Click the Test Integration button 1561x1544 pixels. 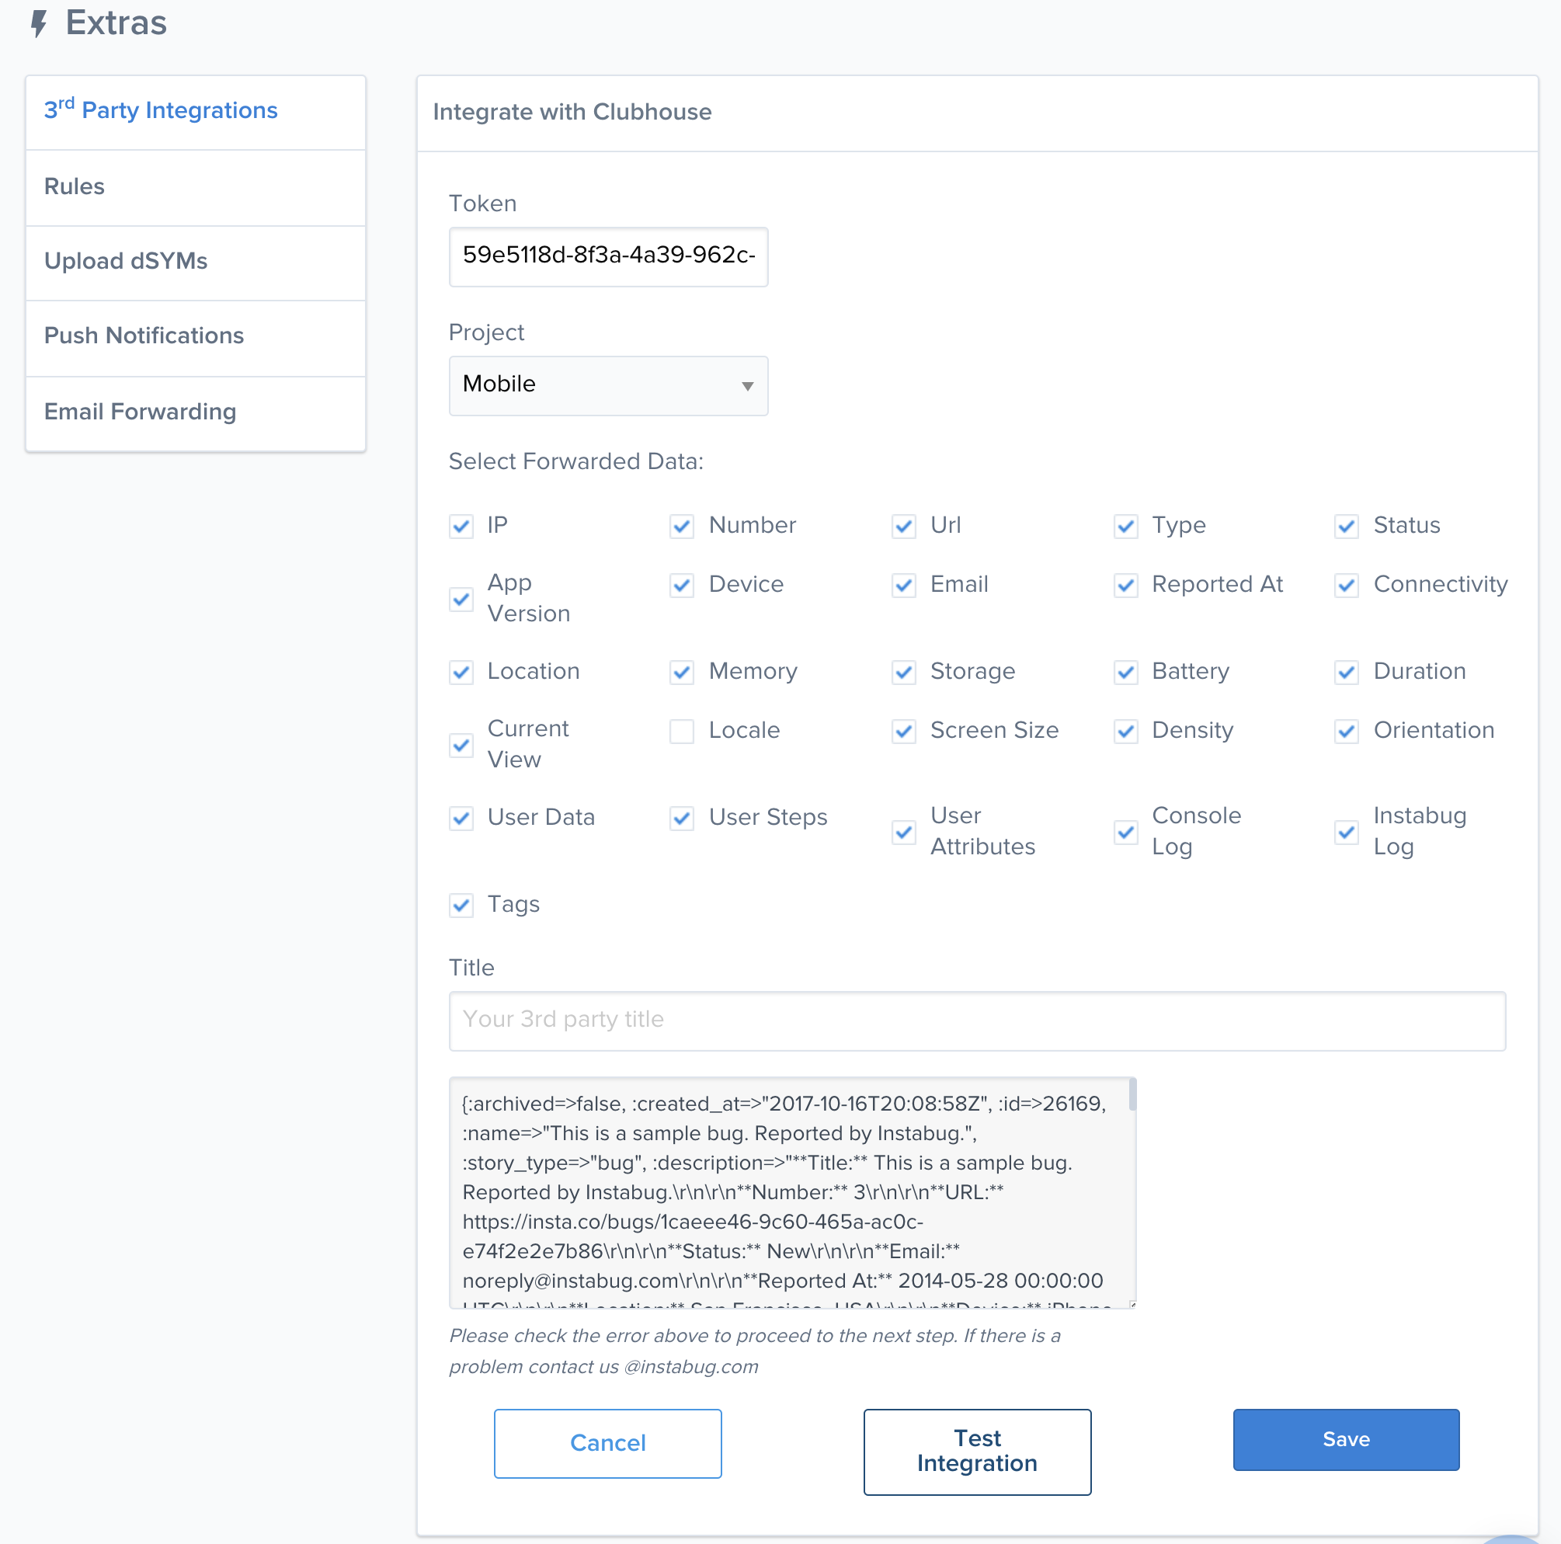coord(977,1451)
